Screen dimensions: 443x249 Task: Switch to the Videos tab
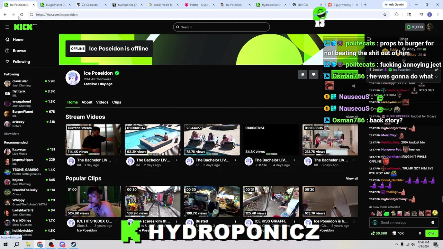[102, 102]
